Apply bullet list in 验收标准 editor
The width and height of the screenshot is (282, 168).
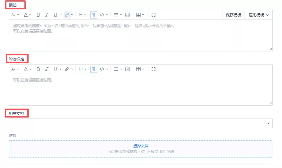pyautogui.click(x=116, y=69)
